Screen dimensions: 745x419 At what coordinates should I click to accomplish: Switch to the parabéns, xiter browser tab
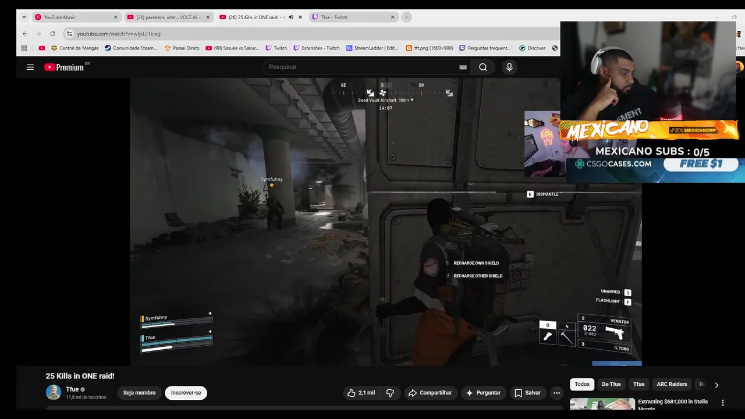coord(169,17)
